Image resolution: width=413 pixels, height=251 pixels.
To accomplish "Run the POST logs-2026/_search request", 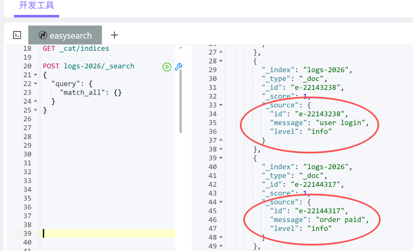I will coord(167,67).
